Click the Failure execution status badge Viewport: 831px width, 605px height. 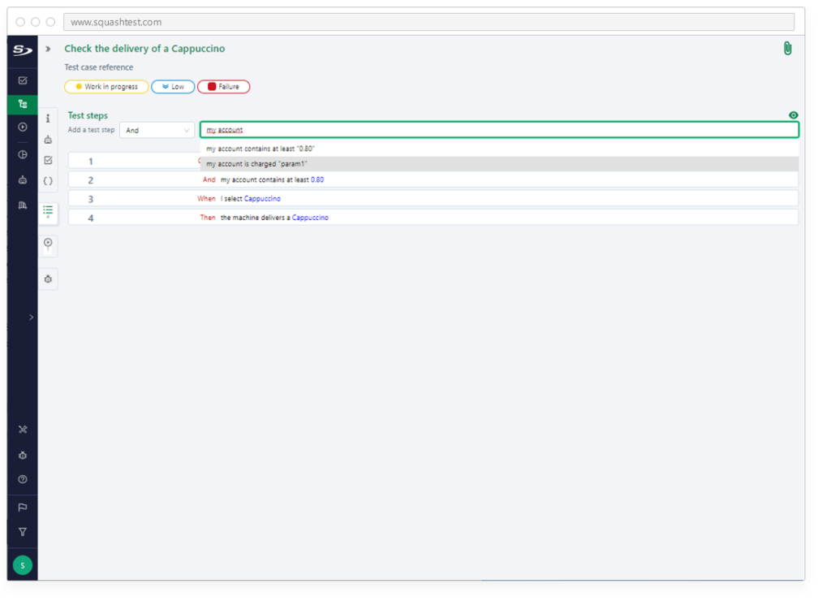point(223,86)
